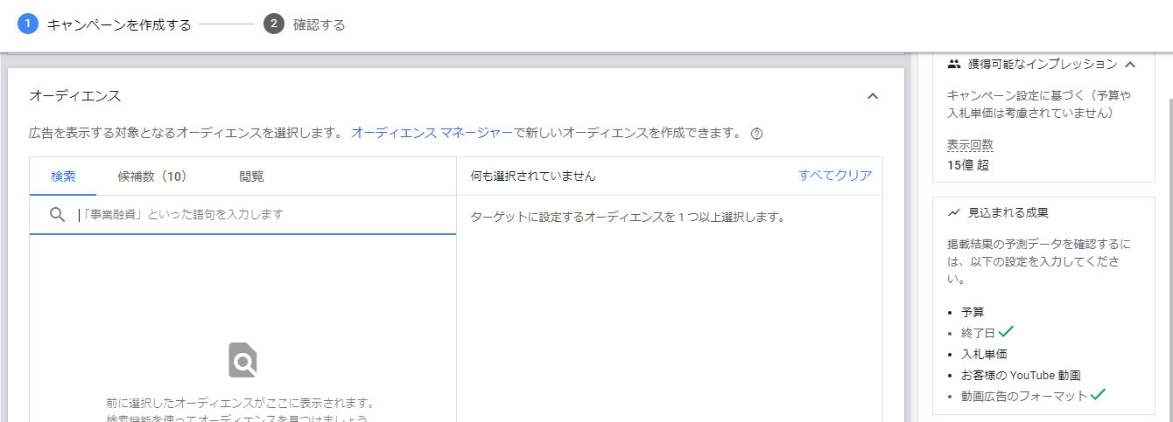Collapse the 獲得可能なインプレッション panel
The height and width of the screenshot is (422, 1173).
(x=1130, y=64)
